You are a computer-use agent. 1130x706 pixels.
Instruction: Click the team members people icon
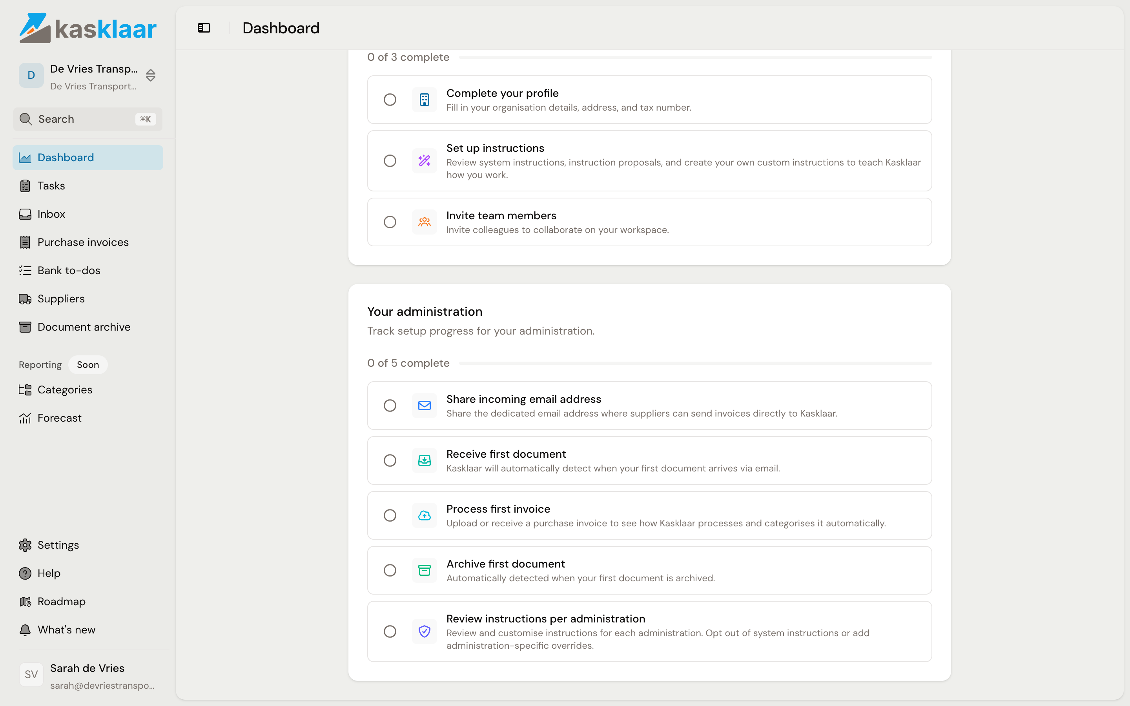(x=425, y=222)
